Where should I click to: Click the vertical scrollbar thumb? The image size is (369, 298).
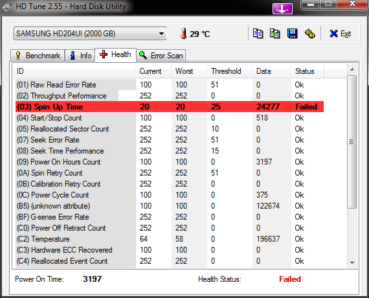pyautogui.click(x=352, y=142)
